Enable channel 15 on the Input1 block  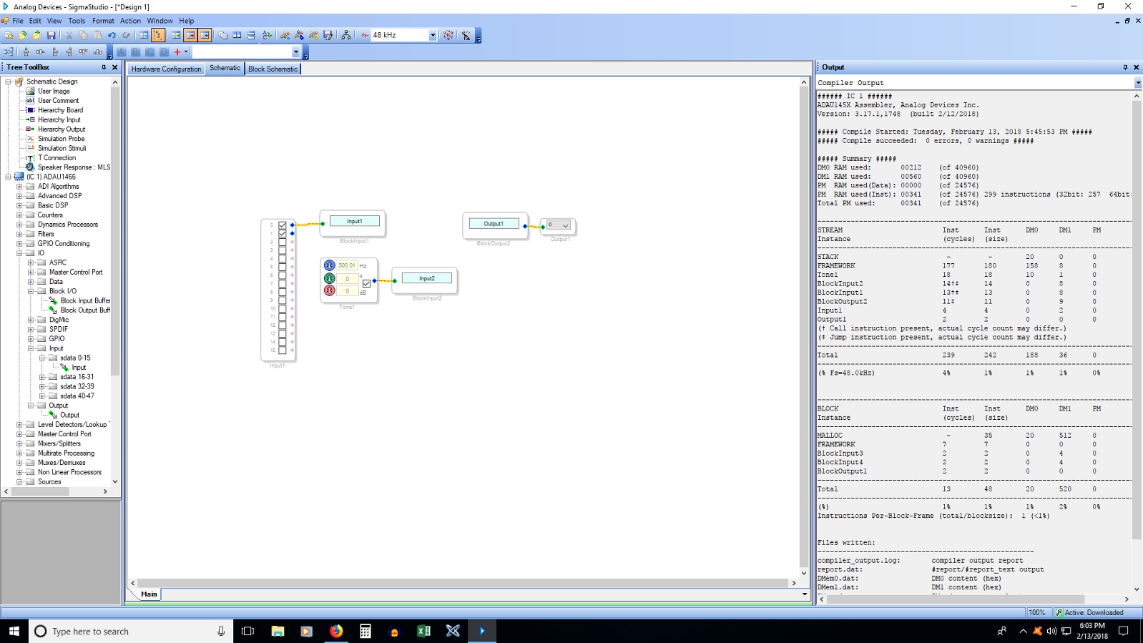point(283,350)
